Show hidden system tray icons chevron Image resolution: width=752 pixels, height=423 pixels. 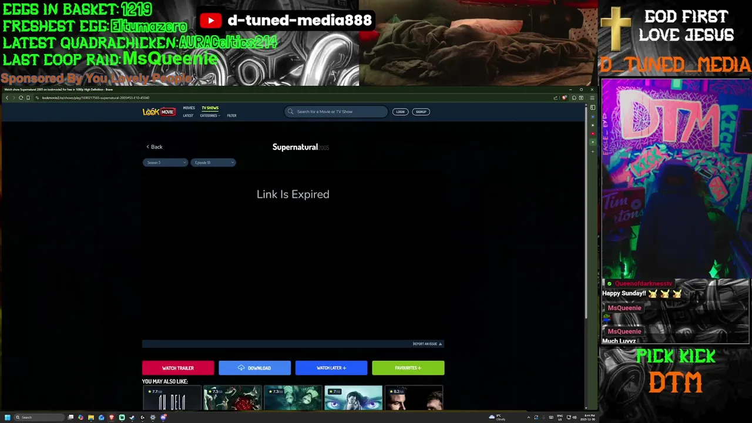(x=529, y=417)
